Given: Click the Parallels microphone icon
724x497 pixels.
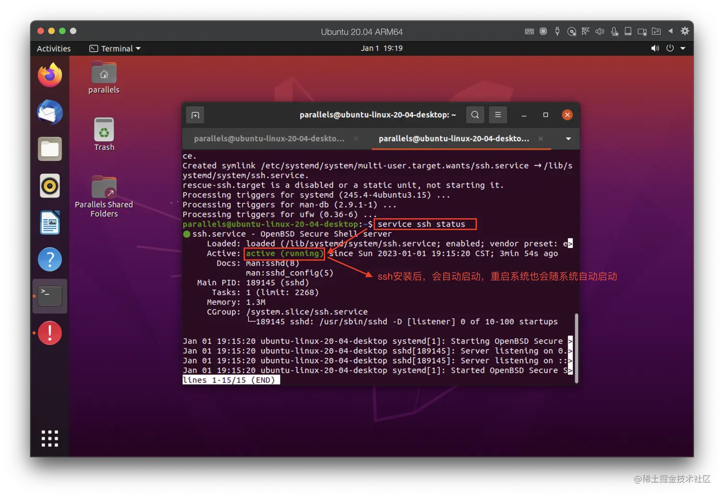Looking at the screenshot, I should pyautogui.click(x=614, y=31).
